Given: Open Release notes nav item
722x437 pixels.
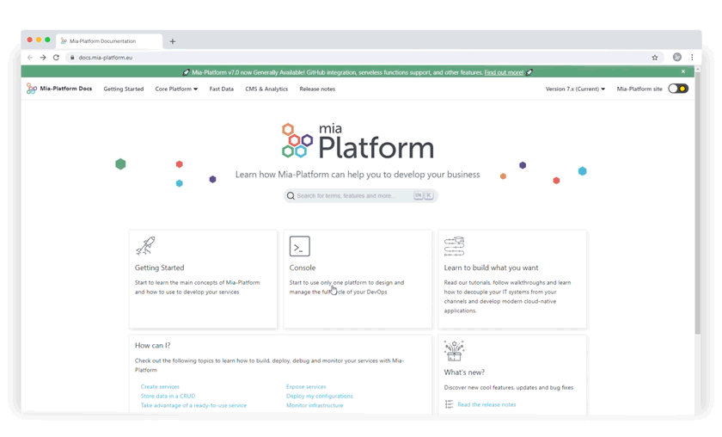Looking at the screenshot, I should click(x=317, y=89).
